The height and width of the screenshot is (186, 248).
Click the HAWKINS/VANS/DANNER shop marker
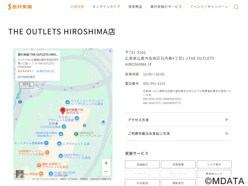pyautogui.click(x=61, y=134)
